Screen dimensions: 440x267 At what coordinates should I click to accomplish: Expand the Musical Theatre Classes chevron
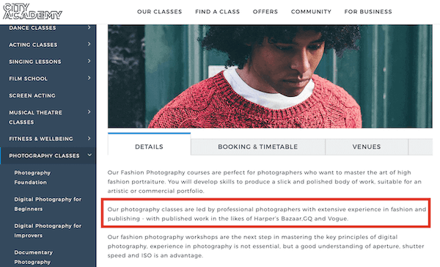[89, 111]
